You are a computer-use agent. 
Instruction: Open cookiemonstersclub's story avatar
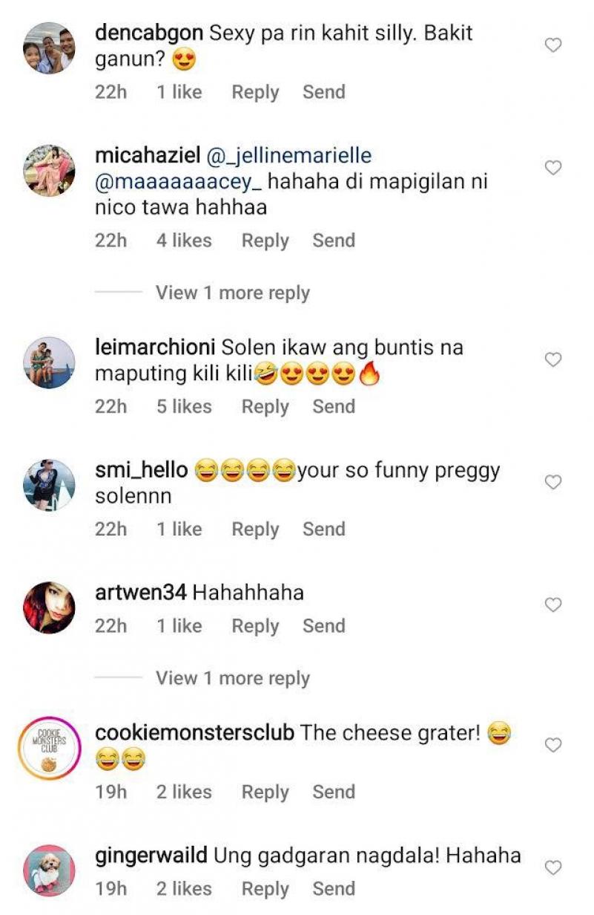49,747
